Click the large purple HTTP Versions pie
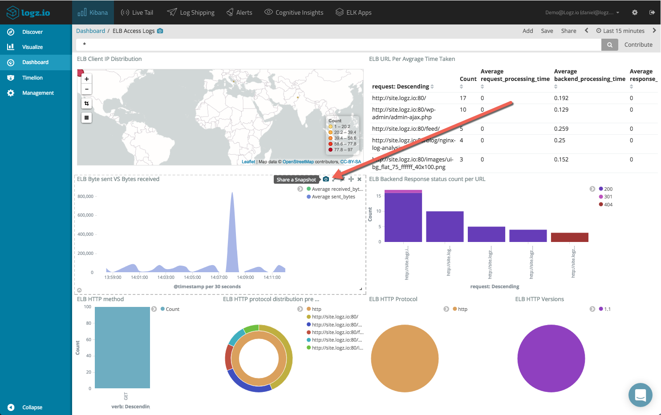 551,359
